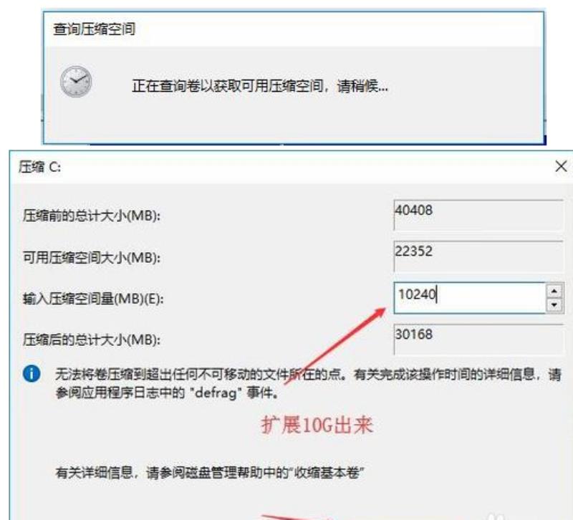Increase shrink amount with up arrow

click(x=554, y=291)
